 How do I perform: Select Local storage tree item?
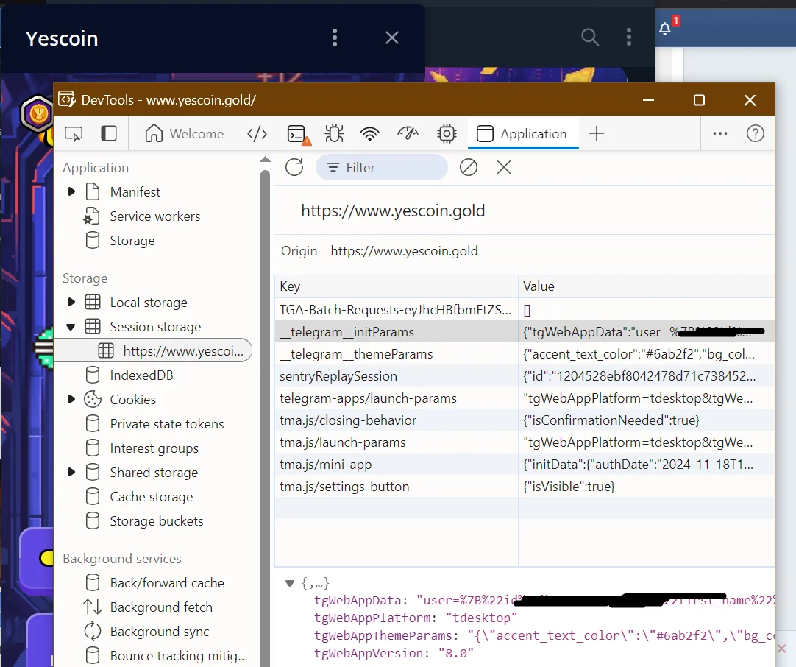coord(148,303)
